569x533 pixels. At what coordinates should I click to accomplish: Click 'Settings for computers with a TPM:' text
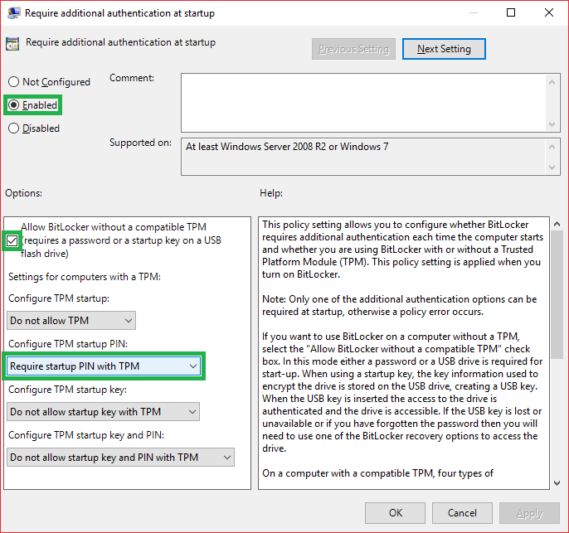pyautogui.click(x=85, y=277)
